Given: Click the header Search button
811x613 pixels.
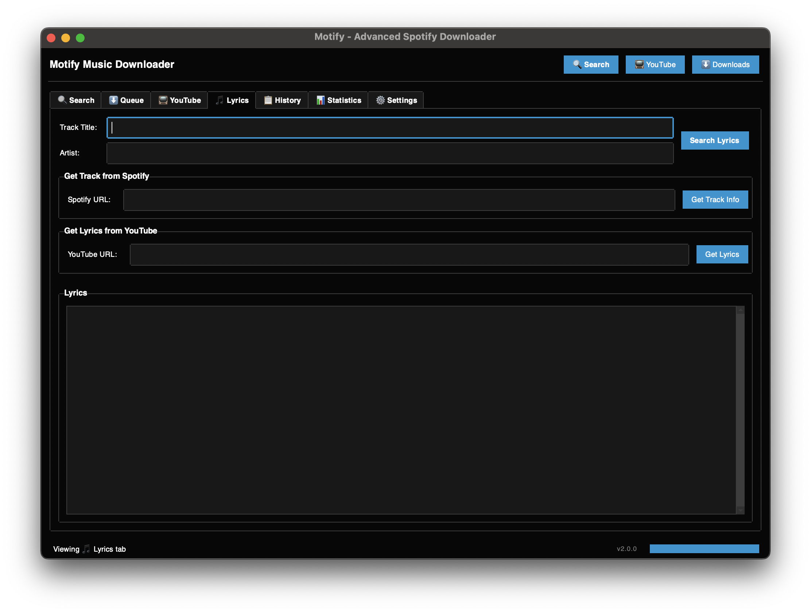Looking at the screenshot, I should tap(591, 65).
